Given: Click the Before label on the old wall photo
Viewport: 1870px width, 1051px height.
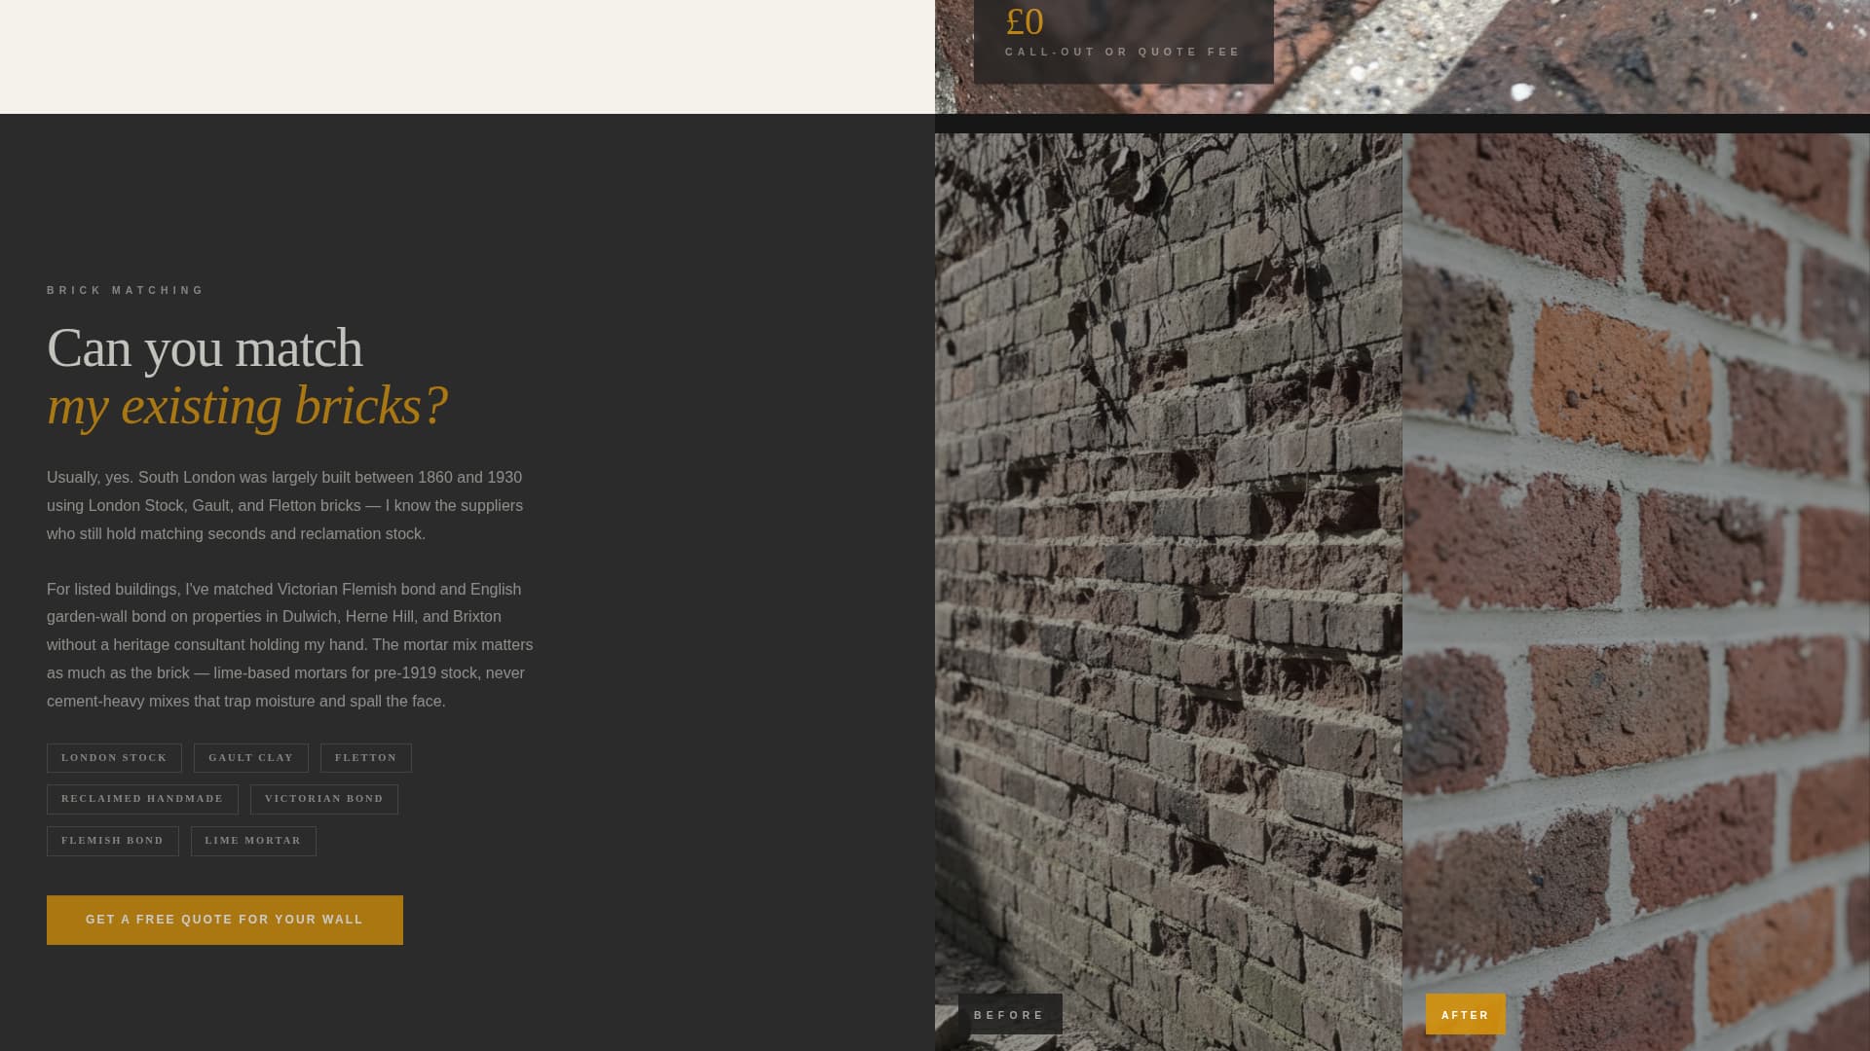Looking at the screenshot, I should [1010, 1014].
